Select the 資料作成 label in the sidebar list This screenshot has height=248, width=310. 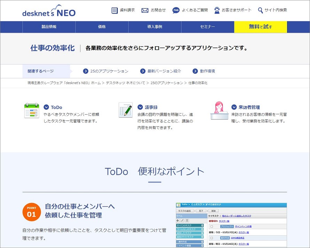[x=190, y=242]
